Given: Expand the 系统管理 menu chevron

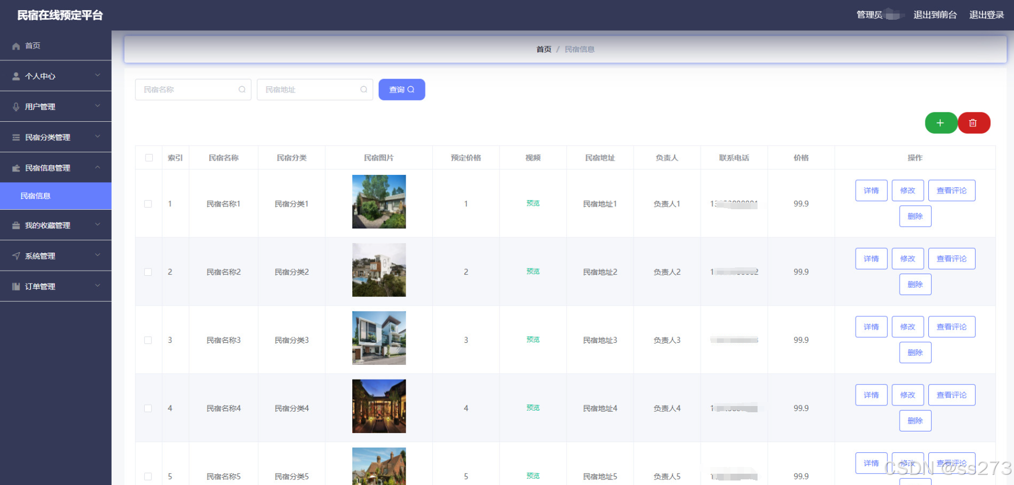Looking at the screenshot, I should [98, 255].
